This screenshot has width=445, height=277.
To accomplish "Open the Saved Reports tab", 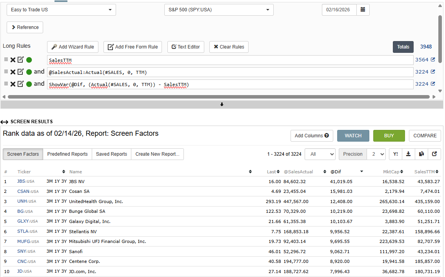I will [111, 154].
